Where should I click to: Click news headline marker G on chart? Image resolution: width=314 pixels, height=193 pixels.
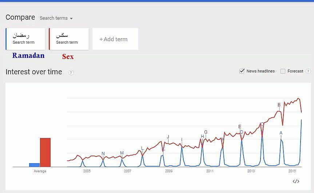pyautogui.click(x=206, y=132)
